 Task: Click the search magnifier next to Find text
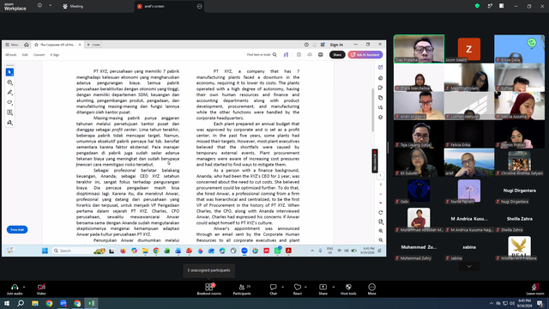274,55
